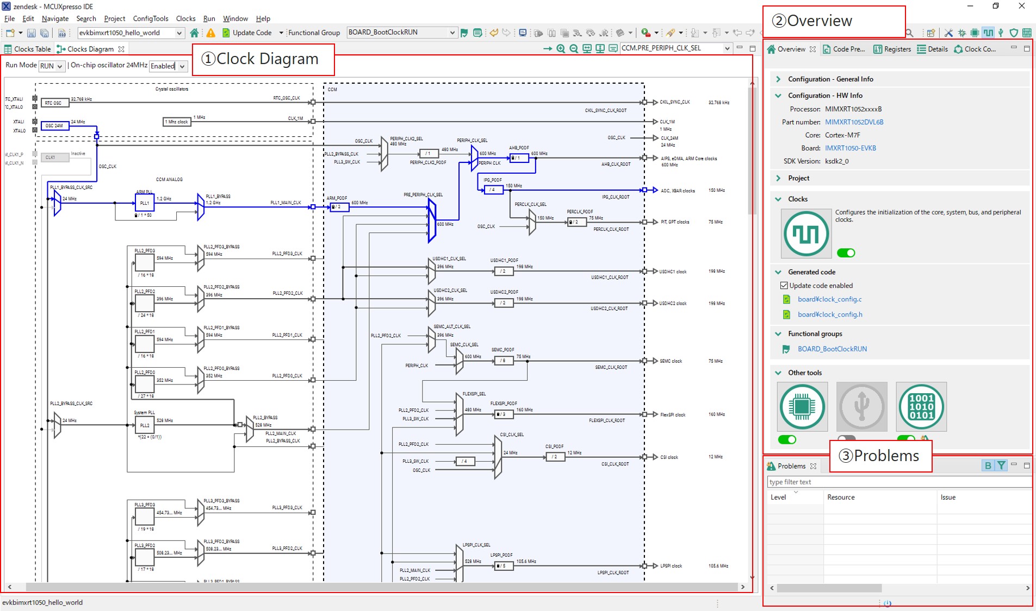Click the green right arrow in diagram toolbar
This screenshot has height=611, width=1036.
(548, 49)
